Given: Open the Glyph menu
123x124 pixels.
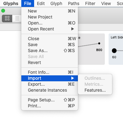Looking at the screenshot, I should pos(56,3).
